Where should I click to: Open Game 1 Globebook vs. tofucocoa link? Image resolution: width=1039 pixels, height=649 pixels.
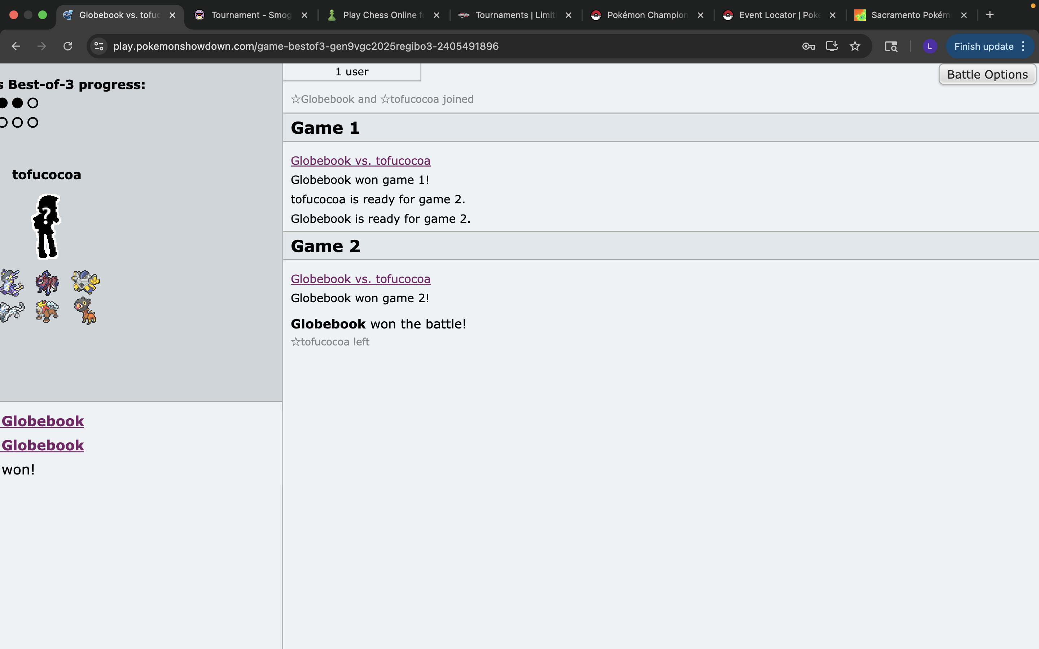[360, 160]
